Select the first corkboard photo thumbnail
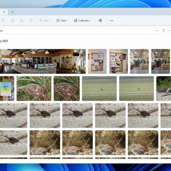Screen dimensions: 171x171 click(x=97, y=62)
